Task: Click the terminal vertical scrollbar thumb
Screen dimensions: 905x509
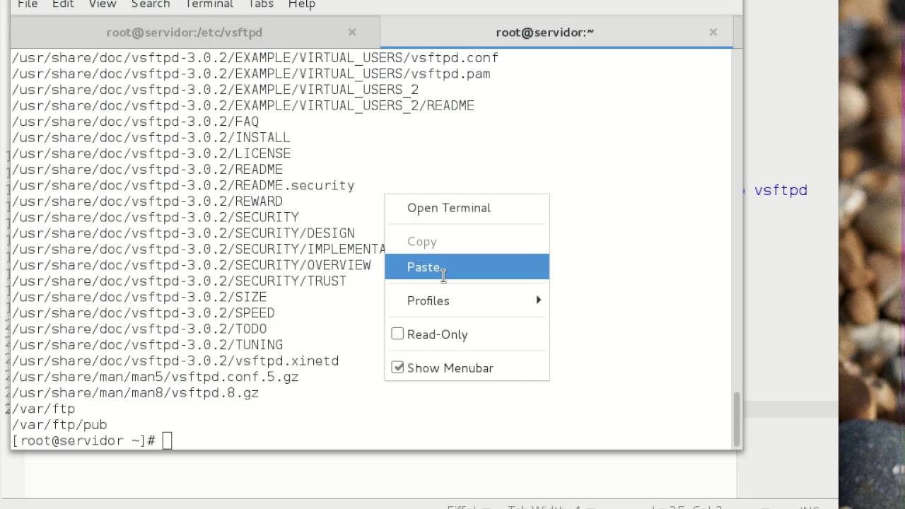Action: (737, 418)
